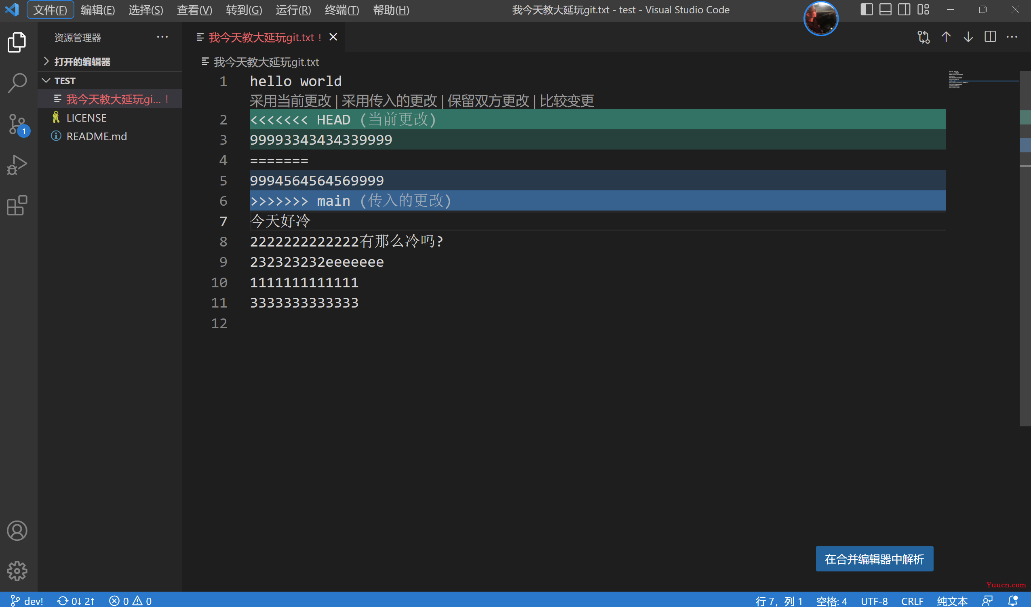Open the 运行(R) menu
This screenshot has width=1031, height=607.
click(293, 10)
